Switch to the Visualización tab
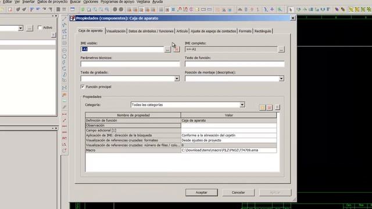The image size is (372, 209). pyautogui.click(x=116, y=31)
